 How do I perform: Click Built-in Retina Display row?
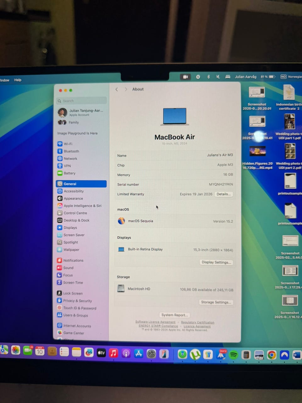click(x=175, y=250)
